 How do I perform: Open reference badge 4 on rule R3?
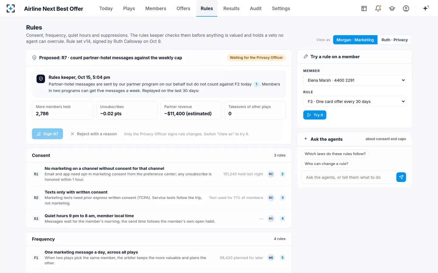(283, 218)
